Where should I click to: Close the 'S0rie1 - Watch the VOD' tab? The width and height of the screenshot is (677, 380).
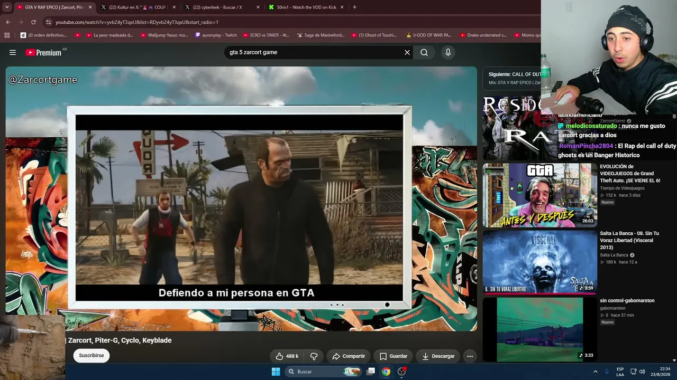[342, 7]
